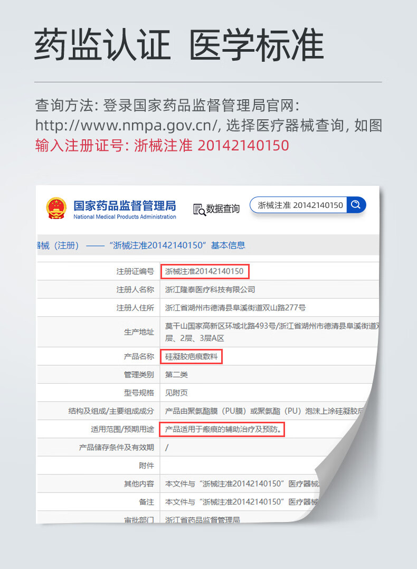
Task: Select the production address starting with 莫干山国家高新区
Action: pyautogui.click(x=272, y=332)
